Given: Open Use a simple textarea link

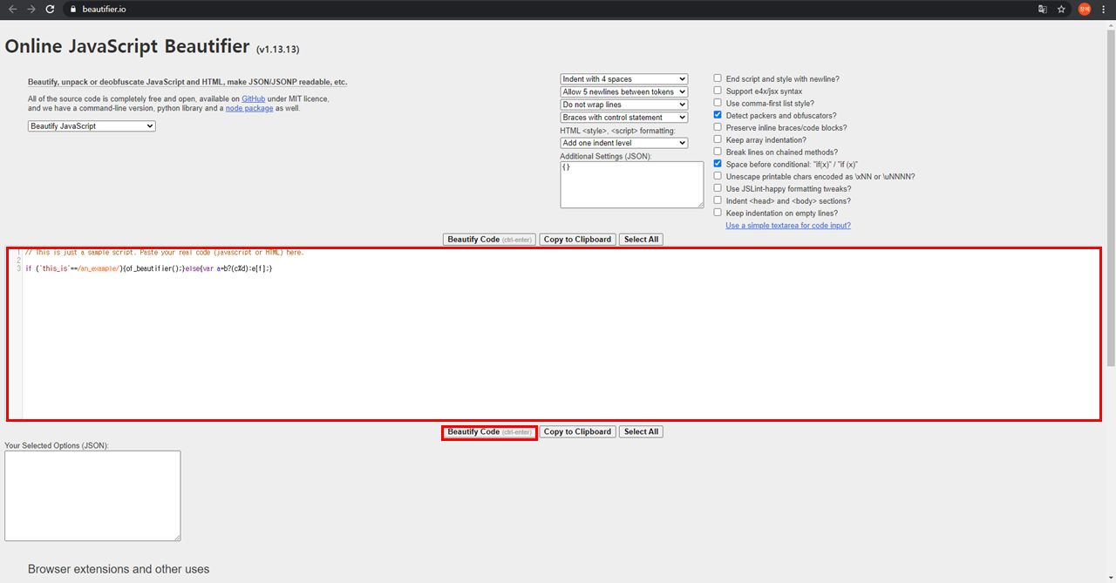Looking at the screenshot, I should 788,226.
